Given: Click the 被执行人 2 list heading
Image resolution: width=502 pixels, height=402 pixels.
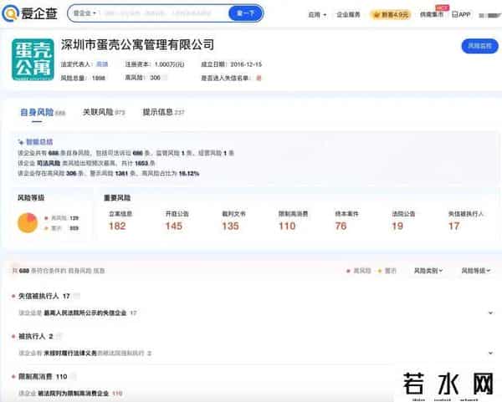Looking at the screenshot, I should point(35,337).
